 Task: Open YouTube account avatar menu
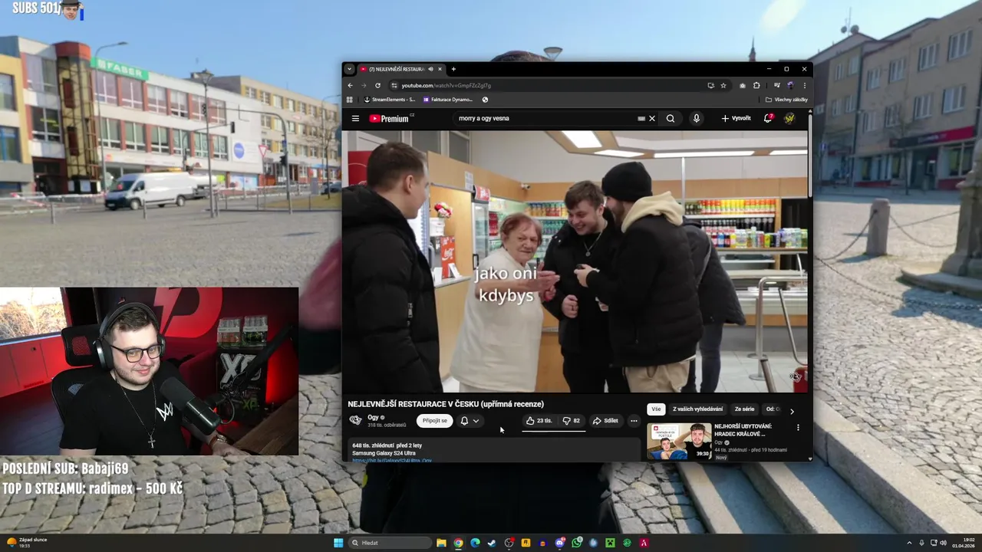tap(789, 119)
